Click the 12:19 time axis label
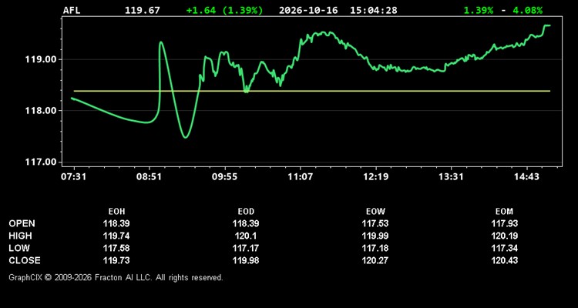 point(375,177)
